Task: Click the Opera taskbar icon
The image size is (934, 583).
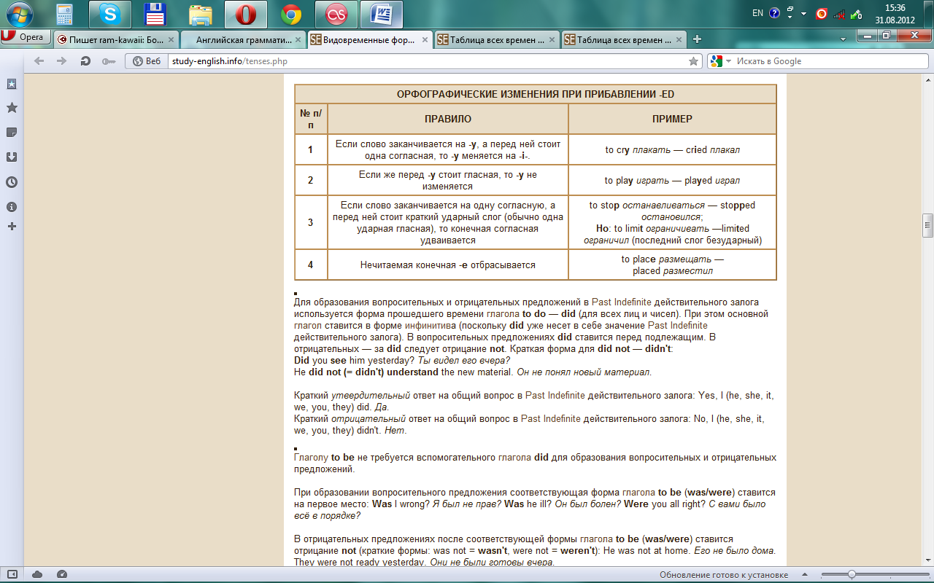Action: (x=246, y=14)
